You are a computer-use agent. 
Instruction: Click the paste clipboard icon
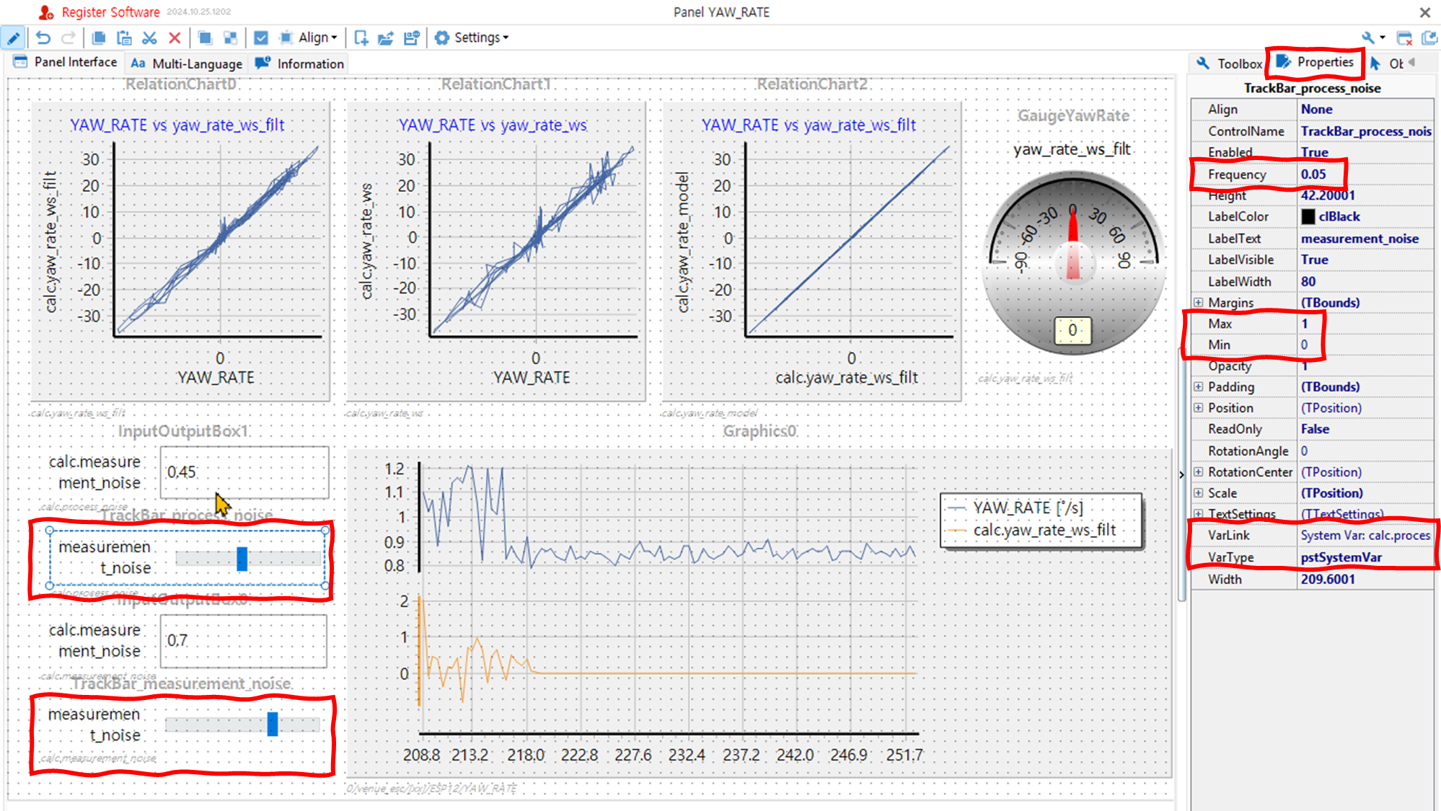pyautogui.click(x=124, y=37)
